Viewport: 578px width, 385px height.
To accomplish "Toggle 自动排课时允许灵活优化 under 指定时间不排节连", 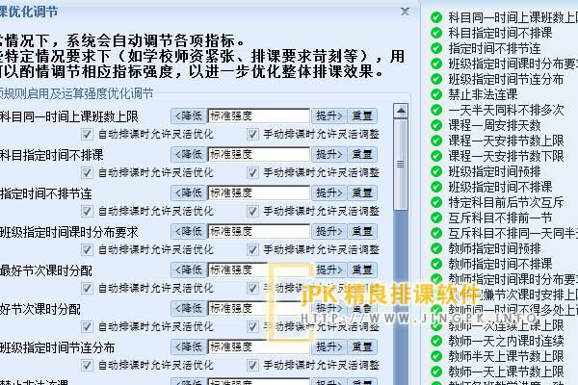I will pyautogui.click(x=87, y=211).
